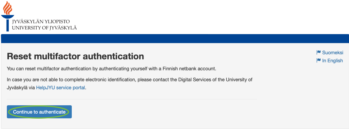Click the Reset multifactor authentication heading
This screenshot has height=129, width=349.
[x=75, y=56]
